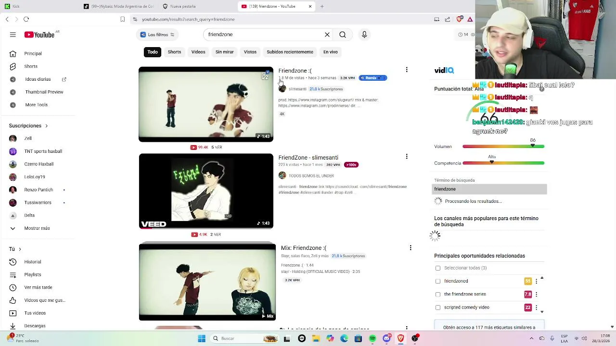Select the Vistos filter chip
The image size is (616, 346).
pos(250,52)
